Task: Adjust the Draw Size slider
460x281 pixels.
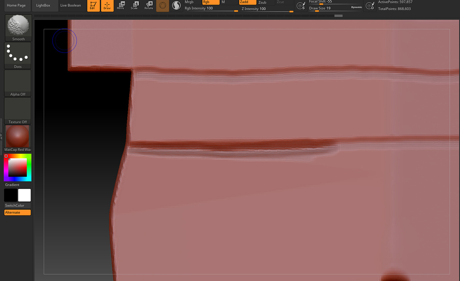Action: [335, 8]
